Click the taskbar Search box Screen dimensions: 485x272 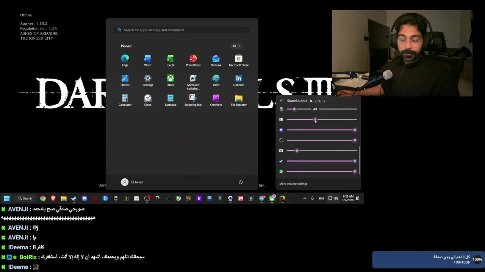25,198
